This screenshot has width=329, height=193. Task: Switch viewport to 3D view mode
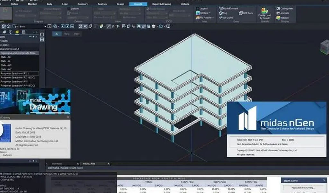pyautogui.click(x=57, y=33)
